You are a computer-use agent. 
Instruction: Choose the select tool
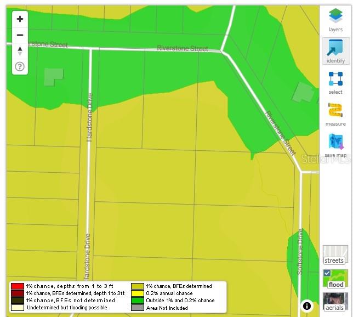[x=335, y=83]
